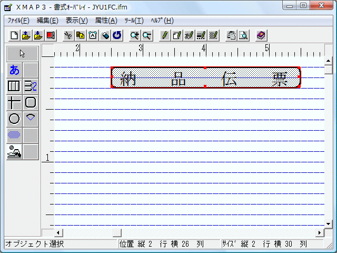Viewport: 337px width, 253px height.
Task: Select the arrow pointer tool
Action: (x=22, y=54)
